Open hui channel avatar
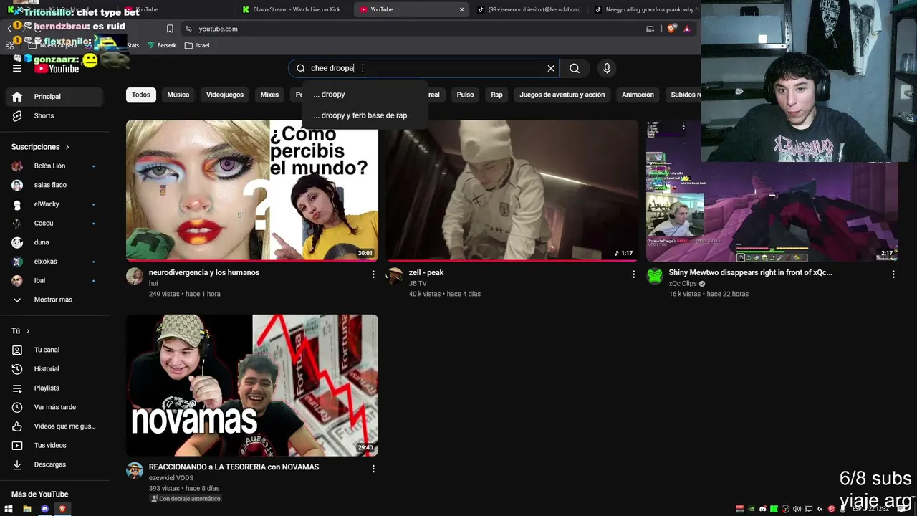The height and width of the screenshot is (516, 917). pos(135,277)
